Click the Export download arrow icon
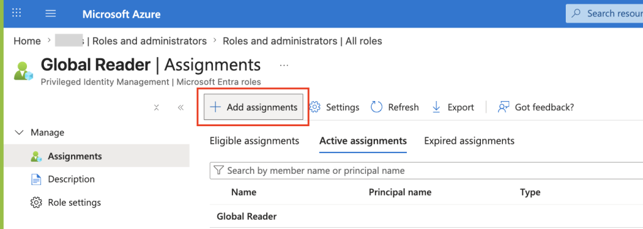 (x=436, y=107)
